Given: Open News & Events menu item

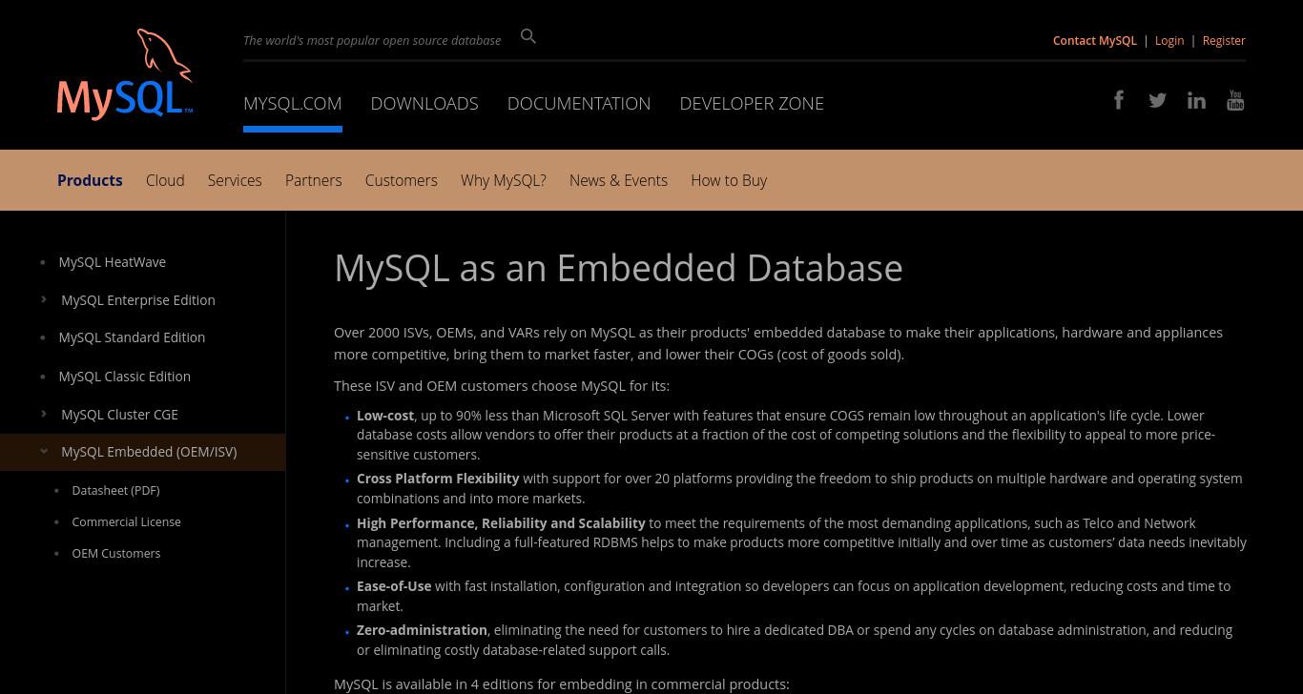Looking at the screenshot, I should click(618, 180).
